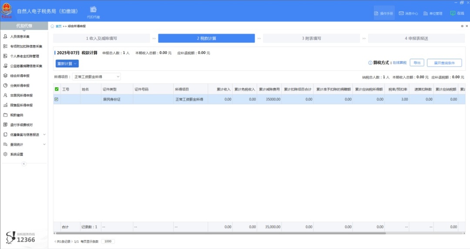
Task: Open the 操作手册 manual in top bar
Action: [383, 13]
